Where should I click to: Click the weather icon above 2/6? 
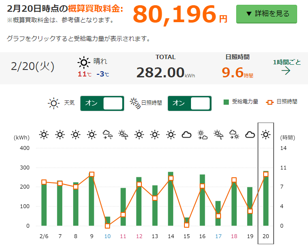[44, 135]
